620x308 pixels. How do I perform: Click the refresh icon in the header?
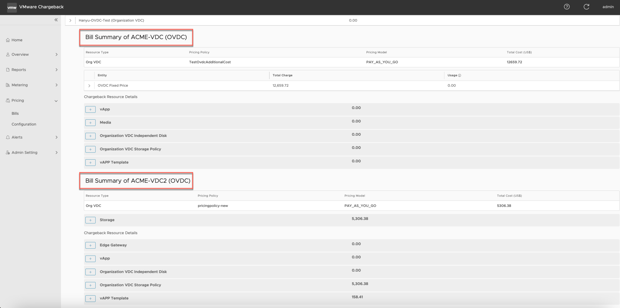click(586, 6)
